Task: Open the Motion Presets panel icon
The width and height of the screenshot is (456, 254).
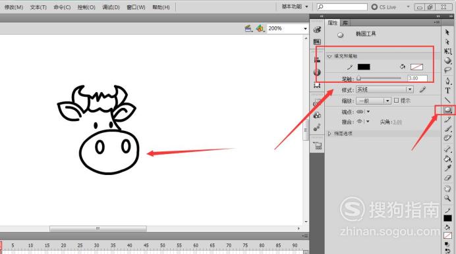Action: [317, 128]
